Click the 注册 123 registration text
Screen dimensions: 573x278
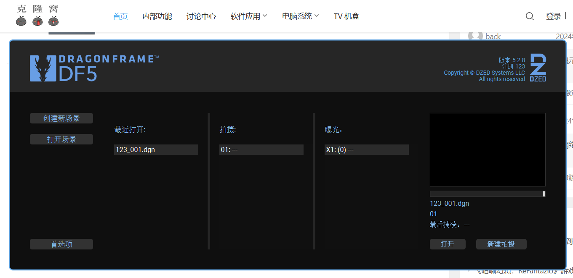(x=513, y=66)
